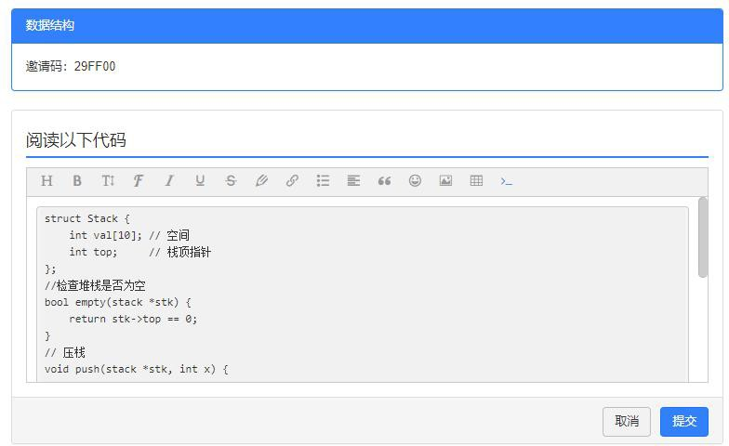Insert a code block
The width and height of the screenshot is (729, 446).
click(x=507, y=181)
